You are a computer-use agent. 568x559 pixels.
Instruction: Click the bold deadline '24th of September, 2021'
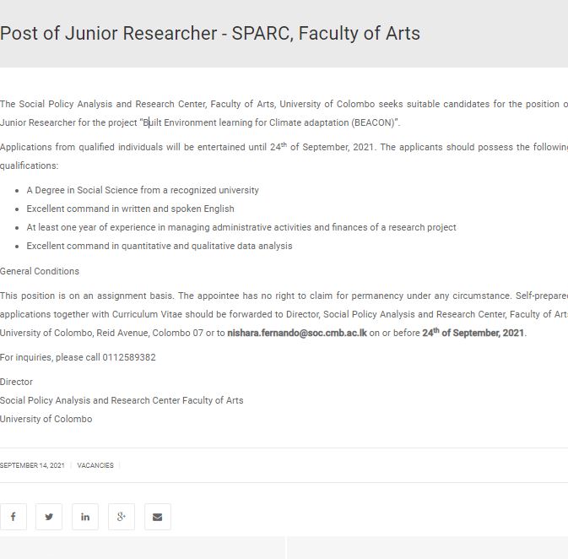(x=473, y=333)
